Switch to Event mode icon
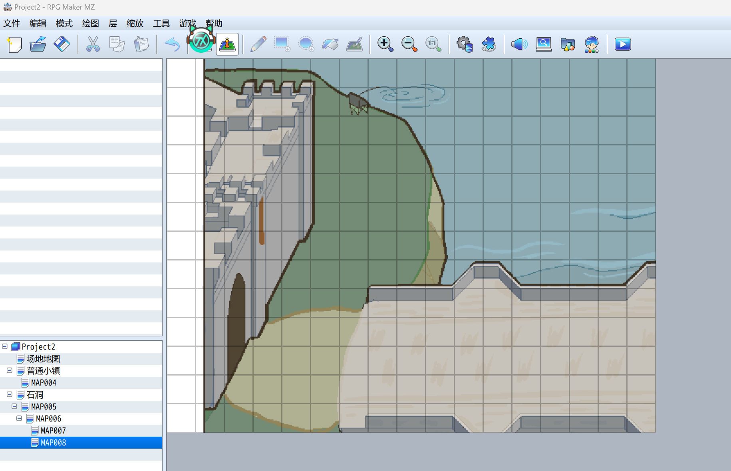 tap(227, 44)
